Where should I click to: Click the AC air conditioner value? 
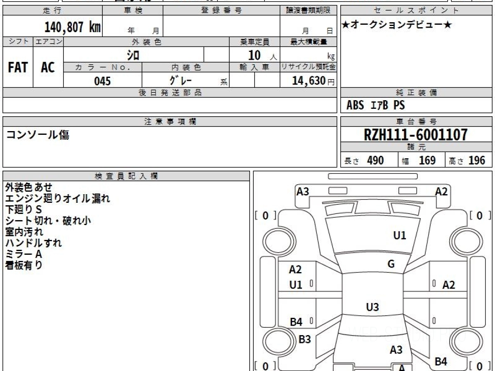tap(48, 67)
